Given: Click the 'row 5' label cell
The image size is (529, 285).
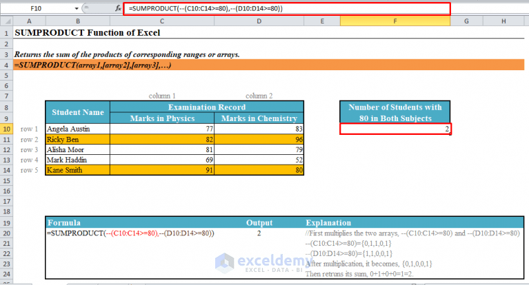Looking at the screenshot, I should pyautogui.click(x=29, y=170).
